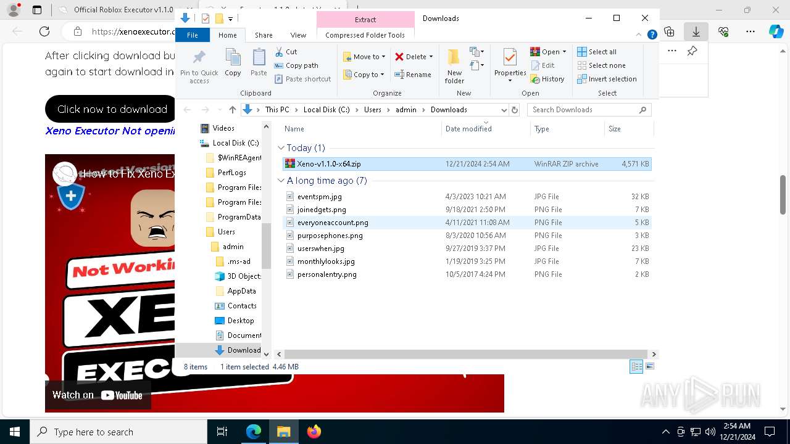The width and height of the screenshot is (790, 444).
Task: Click Edge downloads icon in browser toolbar
Action: click(696, 31)
